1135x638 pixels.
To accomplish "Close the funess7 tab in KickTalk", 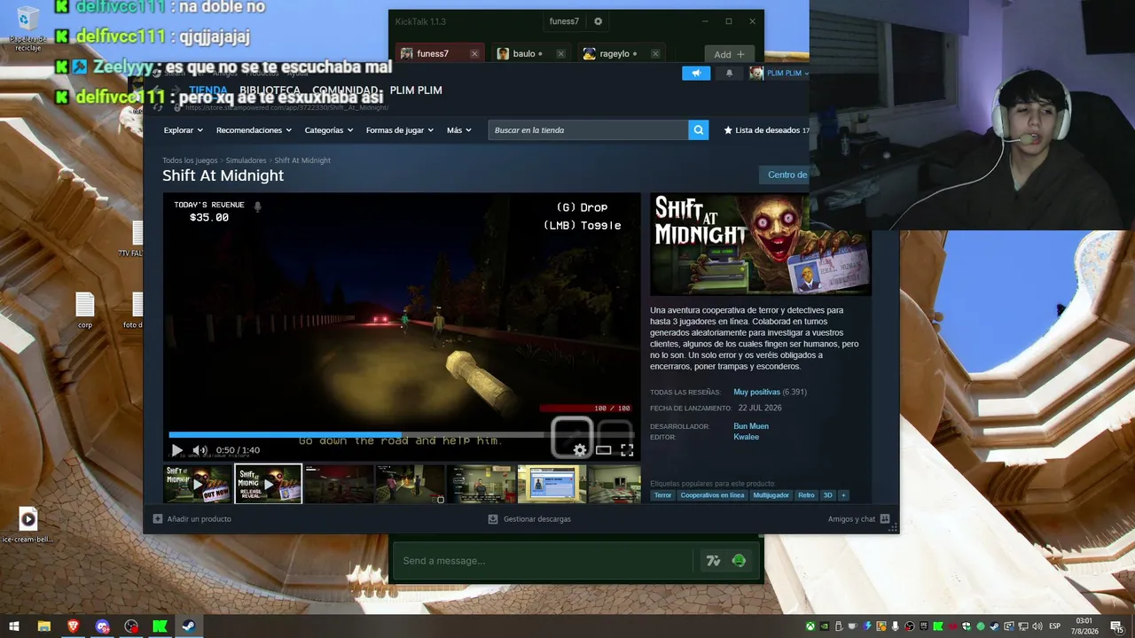I will click(x=474, y=54).
